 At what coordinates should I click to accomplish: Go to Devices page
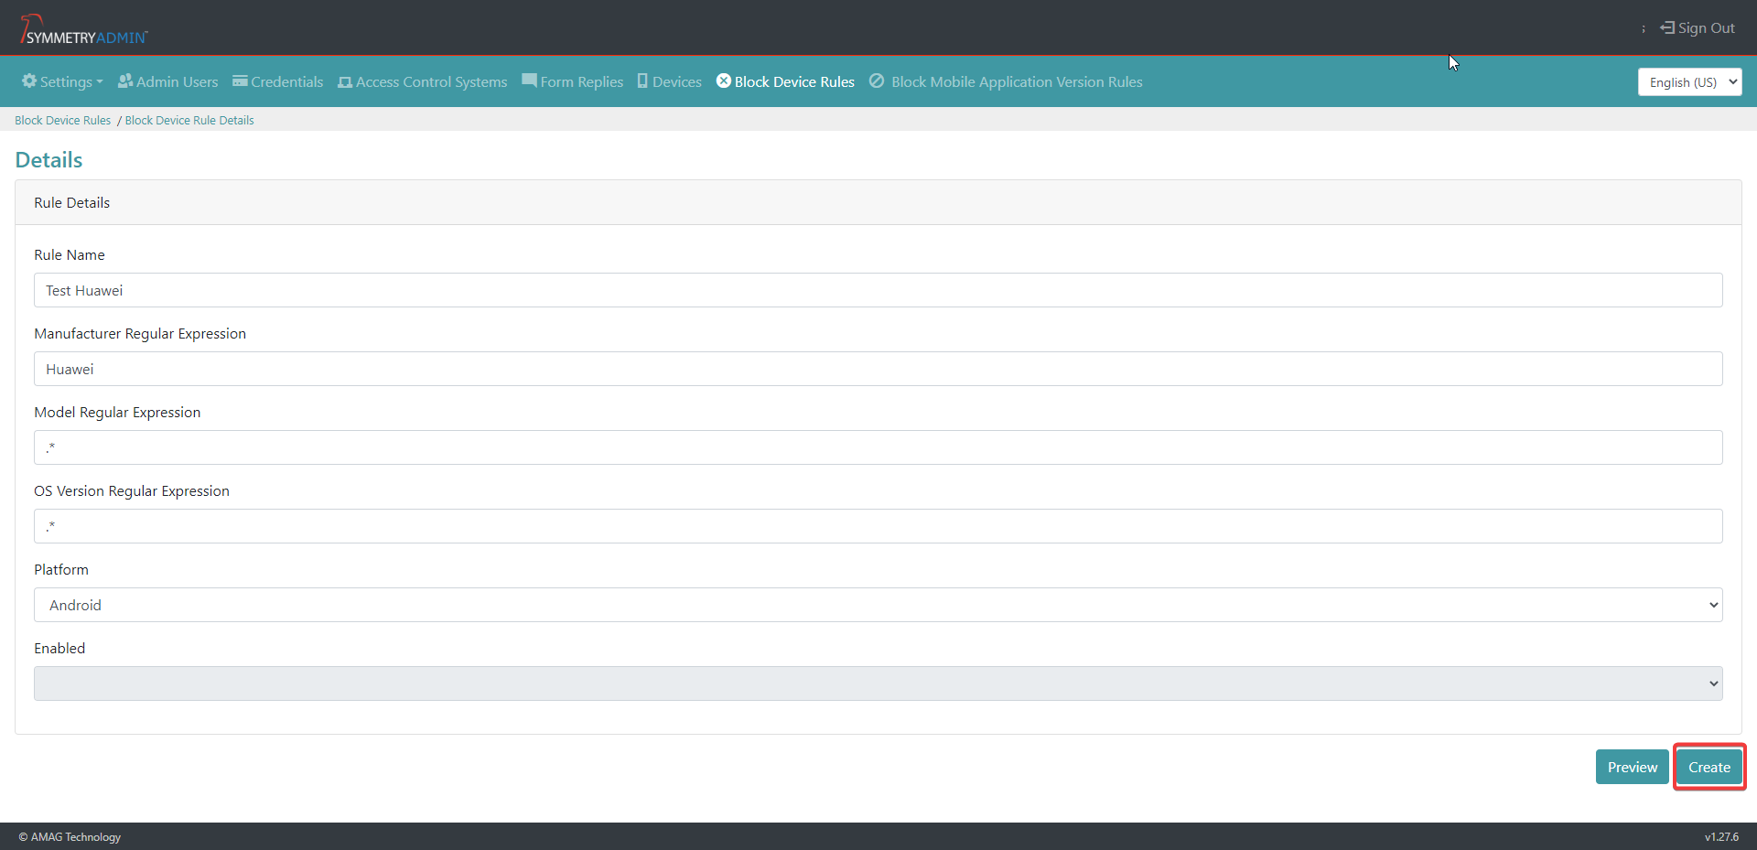pos(670,81)
